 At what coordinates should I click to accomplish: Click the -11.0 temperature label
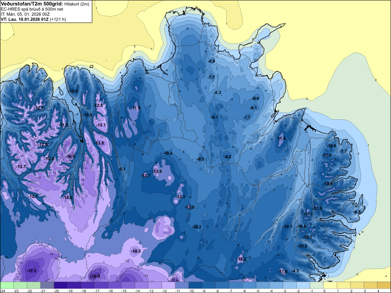tap(327, 155)
